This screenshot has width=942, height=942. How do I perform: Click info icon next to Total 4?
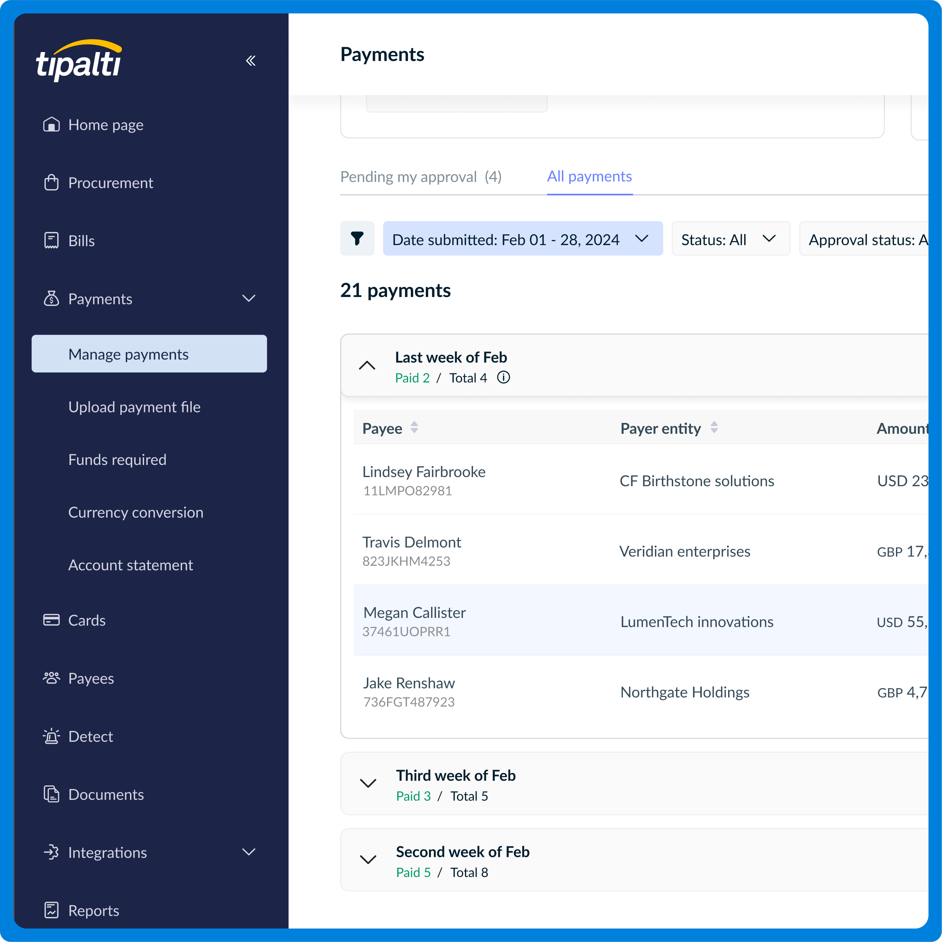503,378
